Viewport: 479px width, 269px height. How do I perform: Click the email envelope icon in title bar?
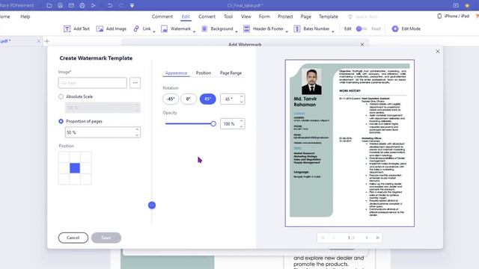pos(71,5)
